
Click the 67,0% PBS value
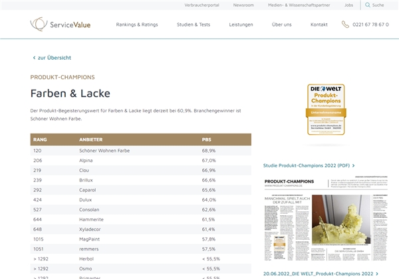(x=209, y=161)
